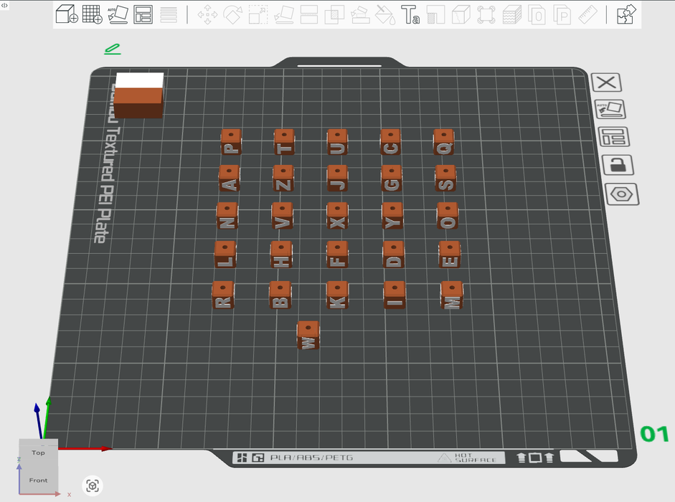This screenshot has width=675, height=502.
Task: Arrange all objects using toolbar layout icon
Action: pos(143,14)
